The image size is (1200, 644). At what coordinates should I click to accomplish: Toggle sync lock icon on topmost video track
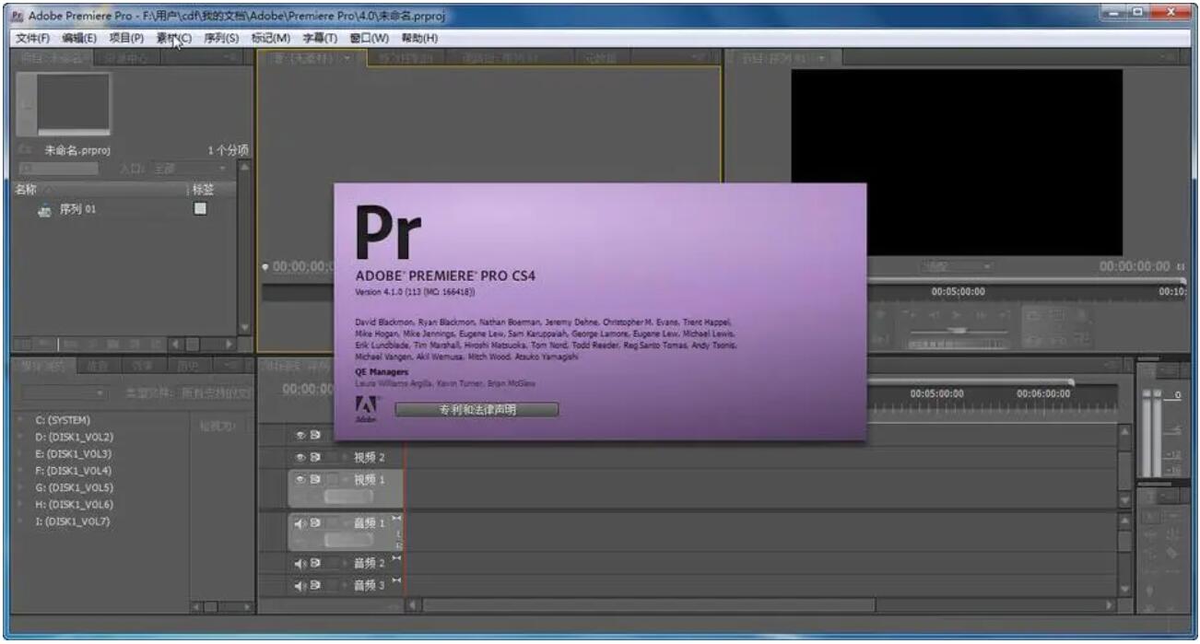[x=315, y=435]
